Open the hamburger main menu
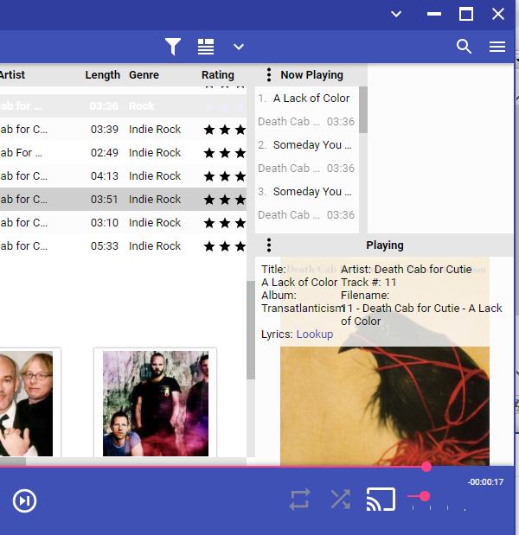Viewport: 519px width, 535px height. (497, 47)
